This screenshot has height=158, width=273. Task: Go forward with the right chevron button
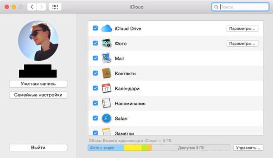pyautogui.click(x=41, y=7)
